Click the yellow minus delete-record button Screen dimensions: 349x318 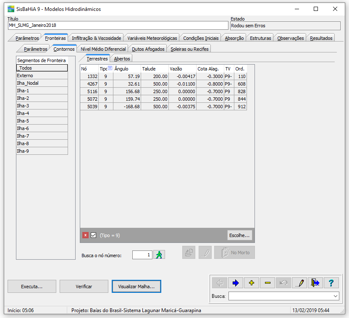coord(268,283)
